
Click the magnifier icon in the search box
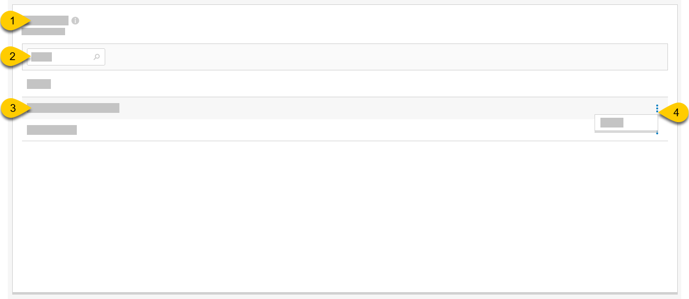pos(97,57)
